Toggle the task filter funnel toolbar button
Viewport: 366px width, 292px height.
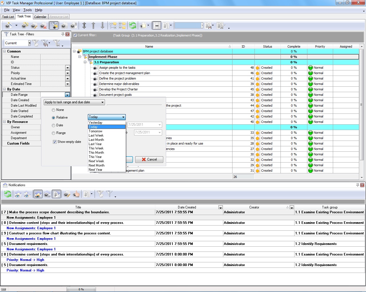click(54, 26)
